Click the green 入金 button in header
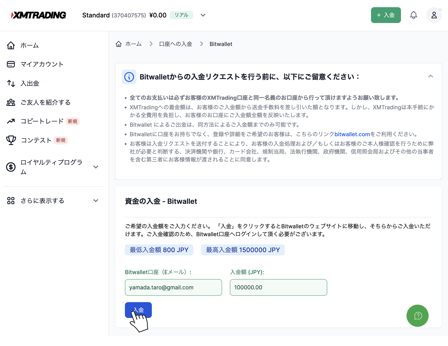 386,15
